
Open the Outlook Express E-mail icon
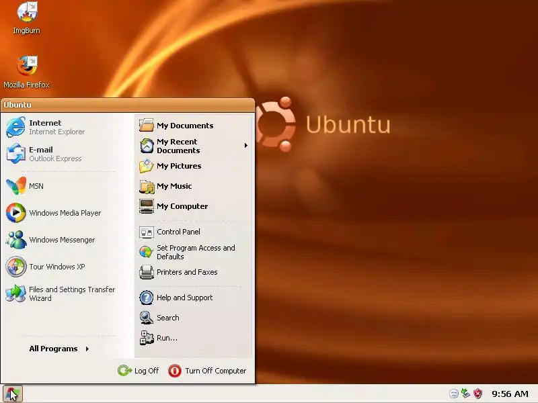click(x=15, y=154)
